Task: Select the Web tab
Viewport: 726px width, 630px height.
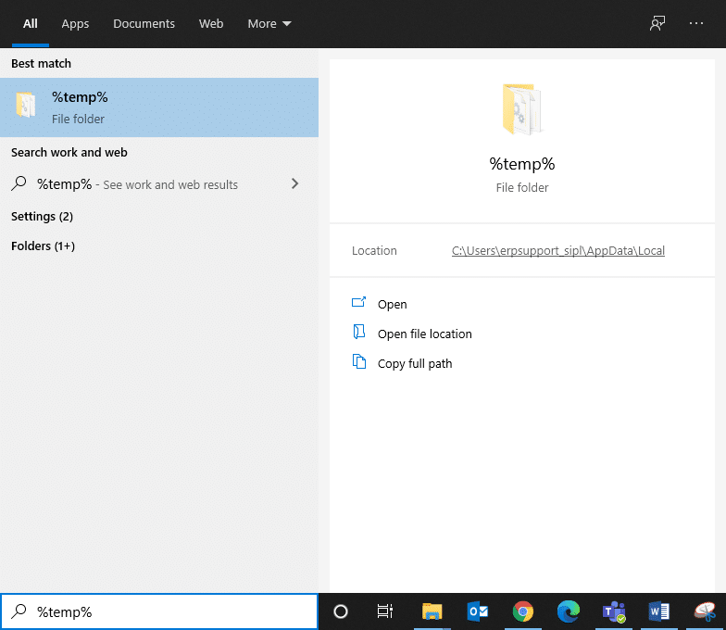Action: (211, 24)
